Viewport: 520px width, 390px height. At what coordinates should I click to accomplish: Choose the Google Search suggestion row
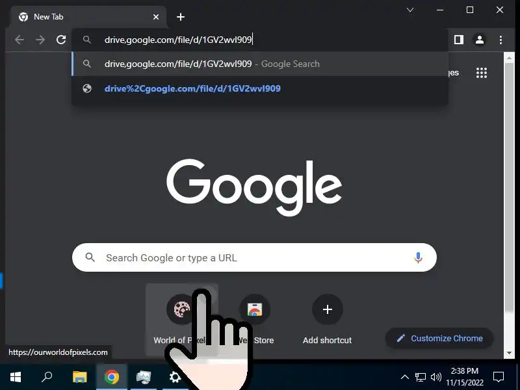point(260,64)
